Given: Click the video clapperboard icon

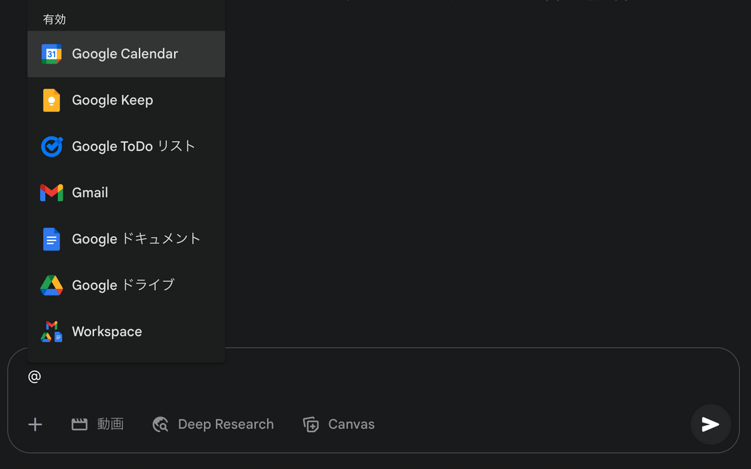Looking at the screenshot, I should point(79,425).
